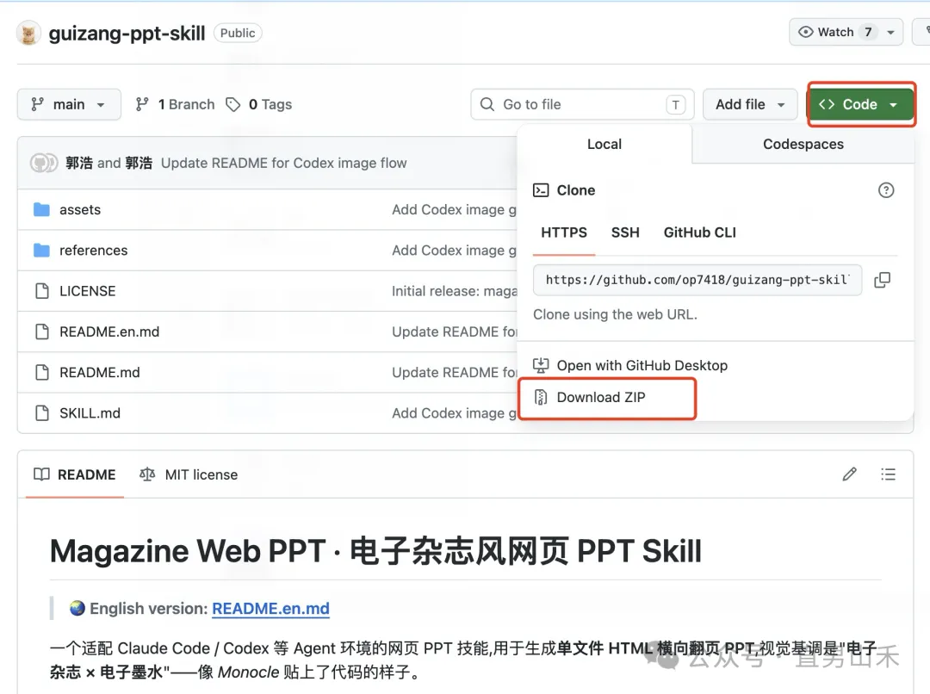Click the LICENSE file icon
Screen dimensions: 930x694
(42, 291)
